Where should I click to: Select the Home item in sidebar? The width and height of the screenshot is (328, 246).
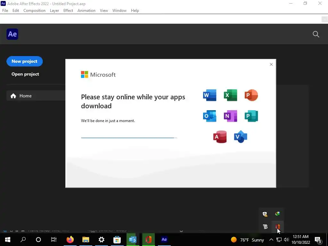pyautogui.click(x=36, y=95)
